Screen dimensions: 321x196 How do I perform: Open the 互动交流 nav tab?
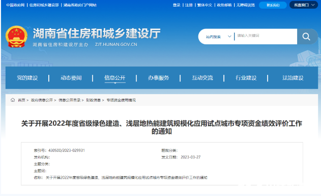[202, 78]
